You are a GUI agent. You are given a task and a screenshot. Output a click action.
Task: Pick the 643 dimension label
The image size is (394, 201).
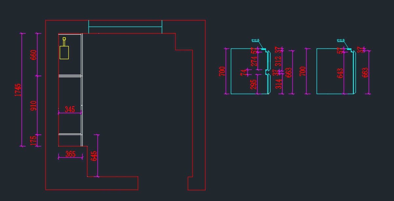(340, 73)
